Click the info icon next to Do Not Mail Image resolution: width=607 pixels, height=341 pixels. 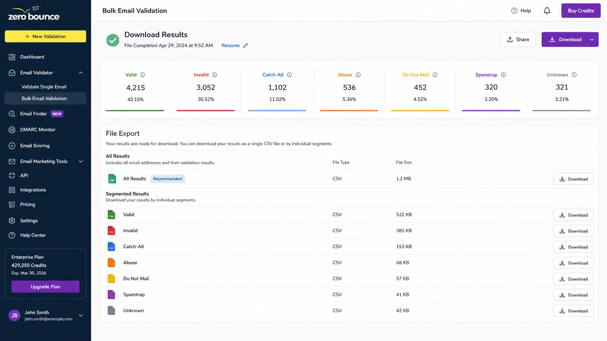pos(435,75)
